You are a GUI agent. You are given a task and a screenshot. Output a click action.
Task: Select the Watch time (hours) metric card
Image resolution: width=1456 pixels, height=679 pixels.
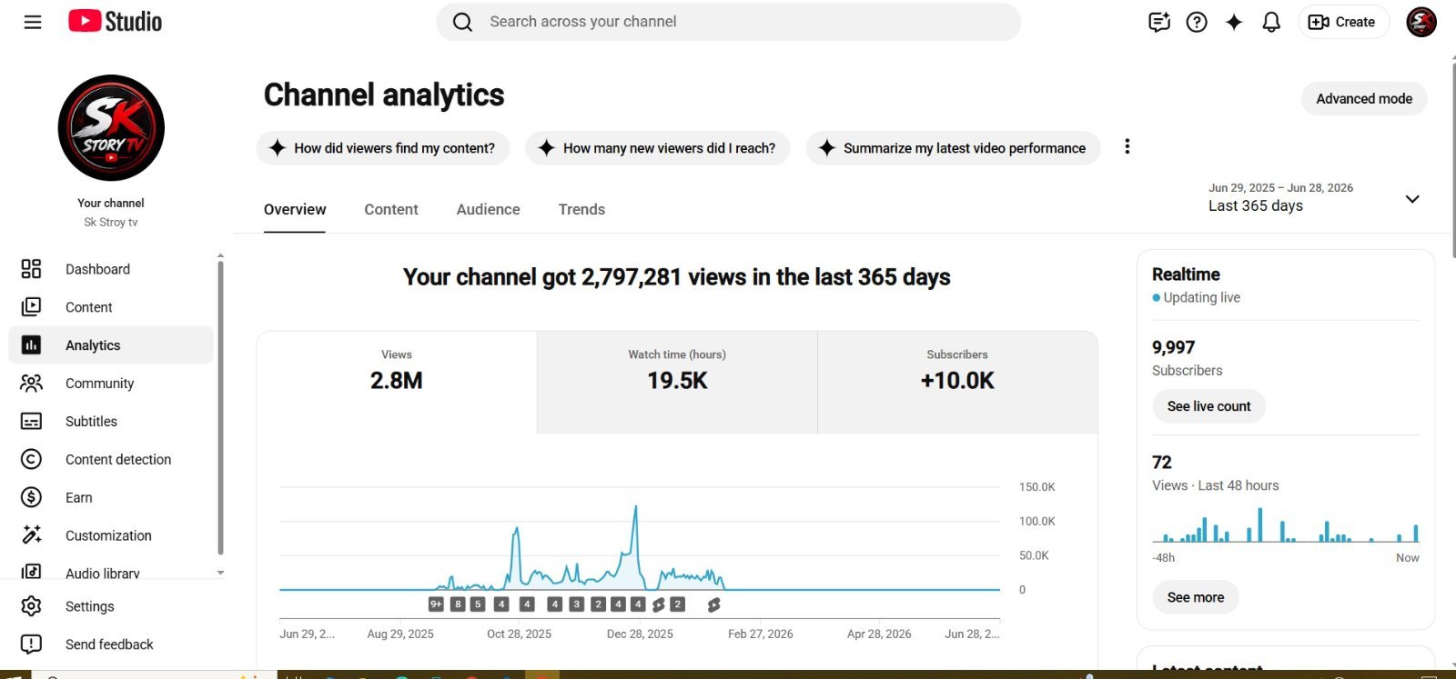(677, 382)
